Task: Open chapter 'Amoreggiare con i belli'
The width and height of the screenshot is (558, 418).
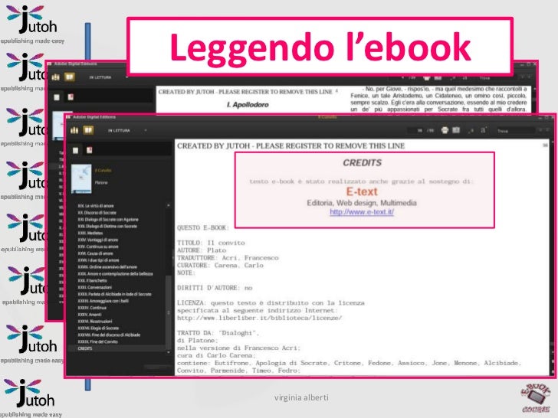Action: (x=103, y=301)
